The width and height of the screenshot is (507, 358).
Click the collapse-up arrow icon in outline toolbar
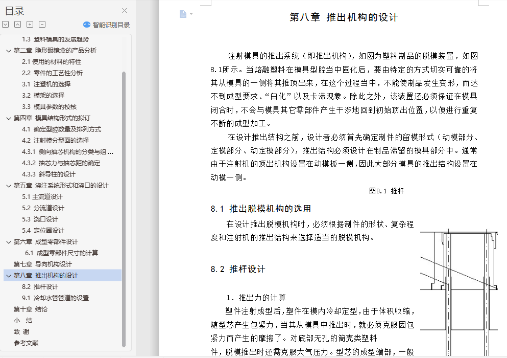pos(18,25)
